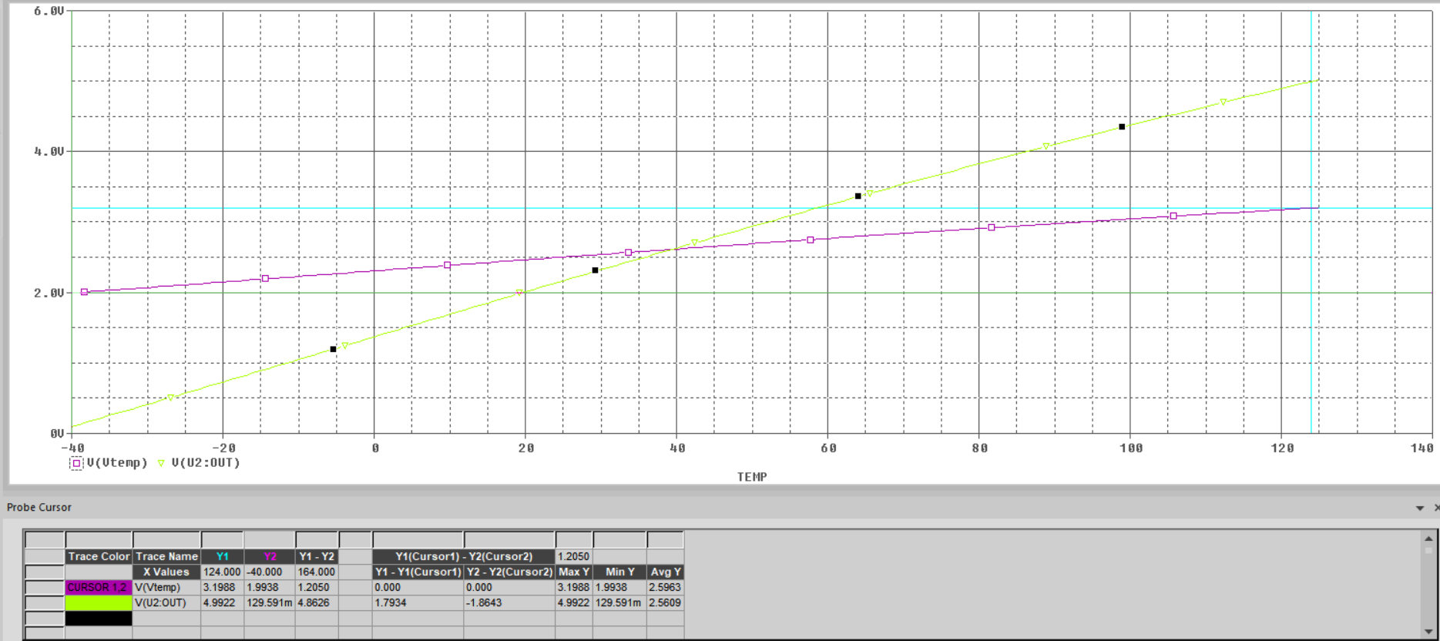The image size is (1440, 641).
Task: Select the V(Vtemp) trace name in legend
Action: [x=117, y=463]
